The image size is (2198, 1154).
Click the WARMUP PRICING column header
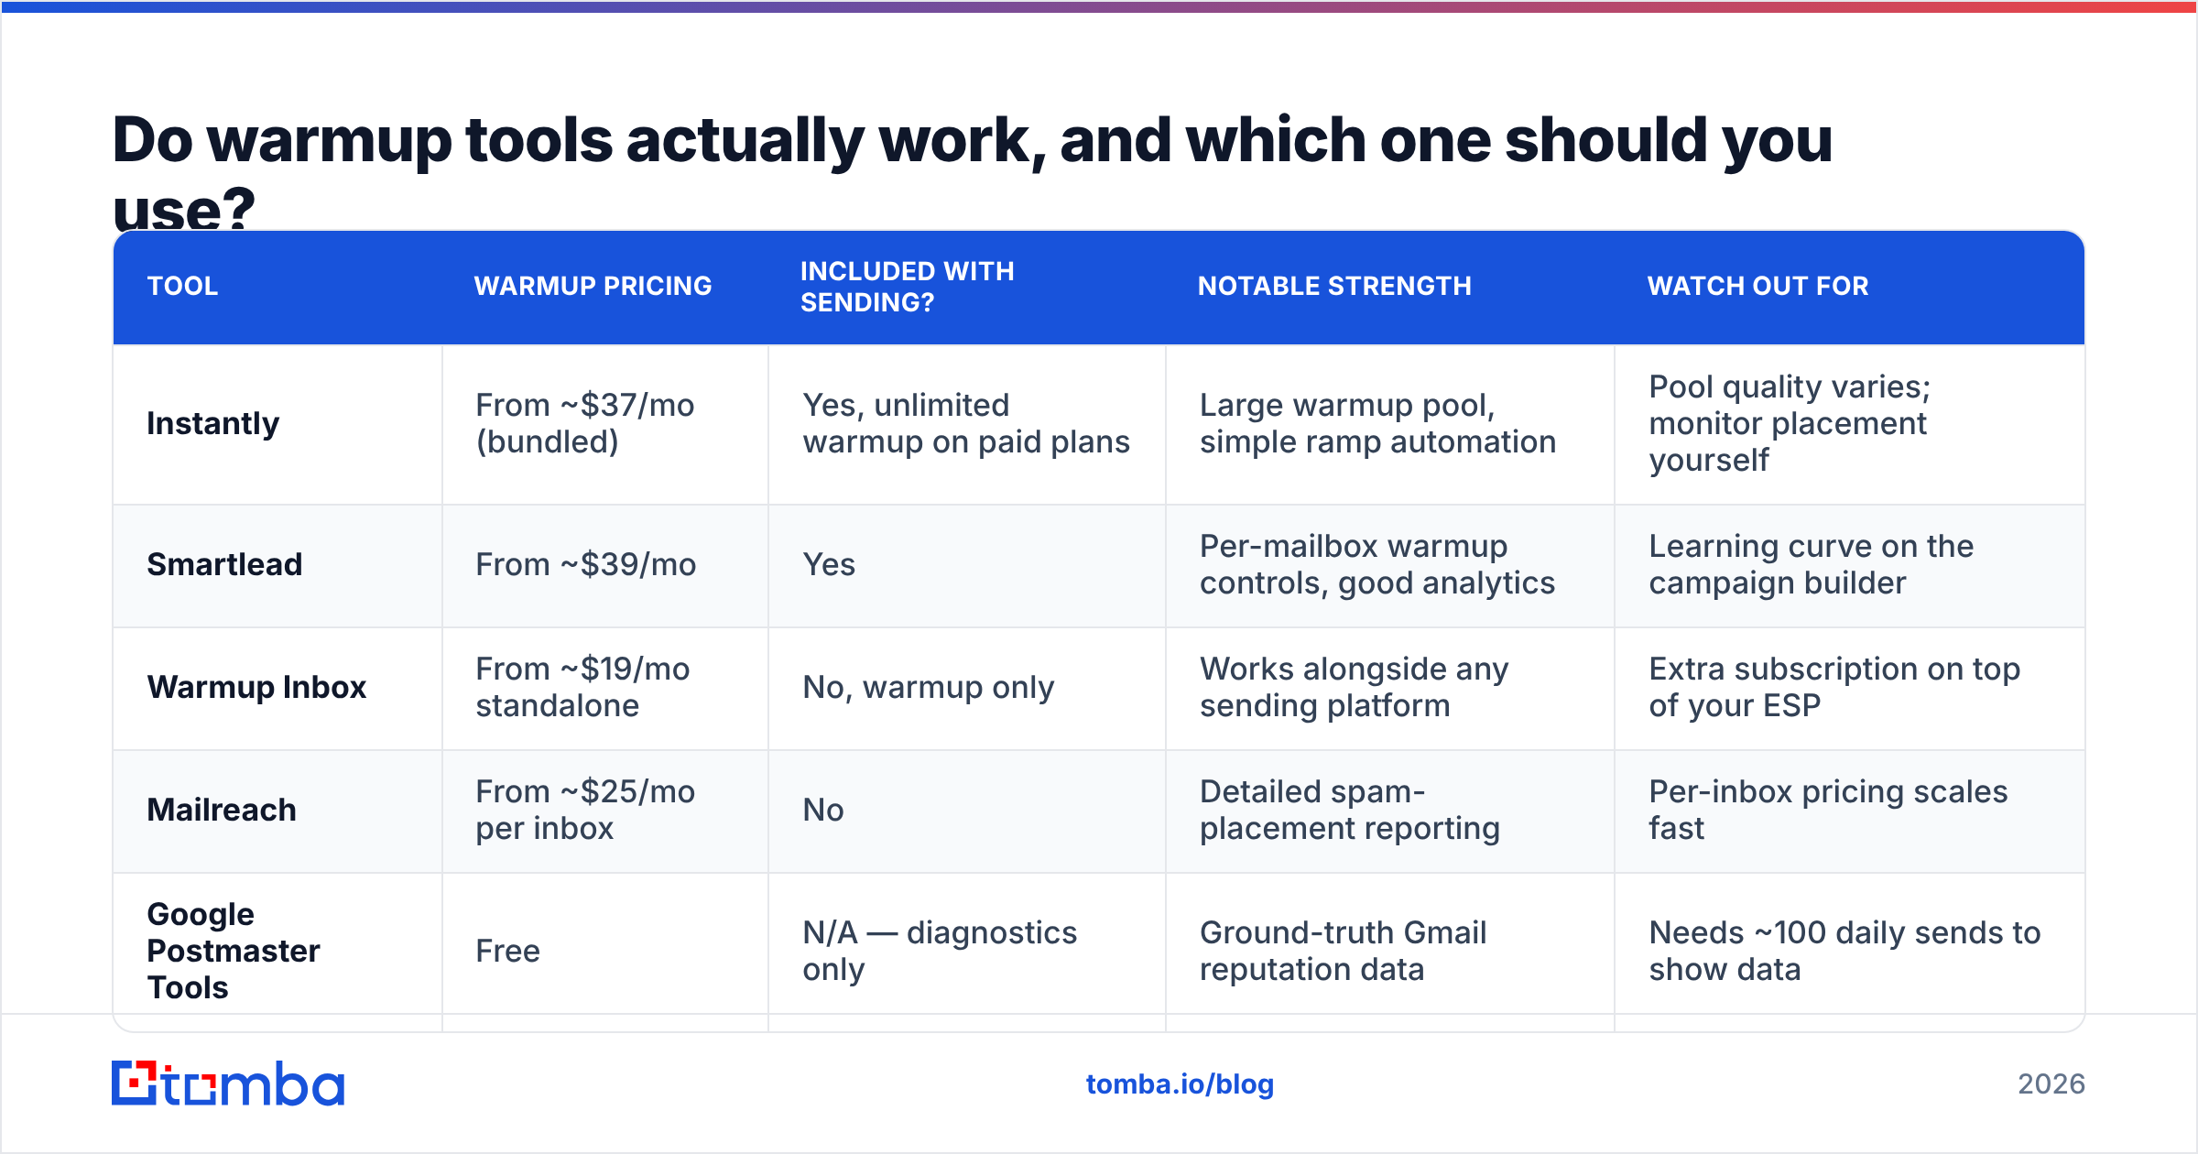coord(593,286)
